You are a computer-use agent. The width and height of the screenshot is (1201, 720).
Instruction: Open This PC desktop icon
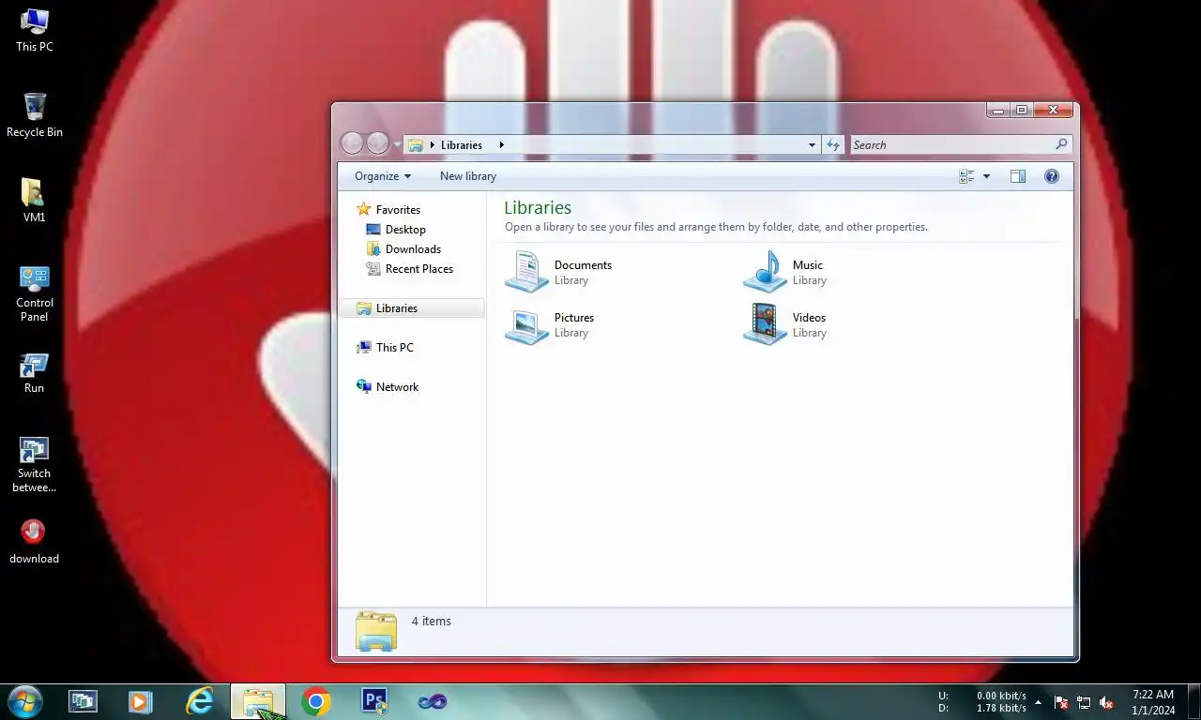[x=35, y=30]
